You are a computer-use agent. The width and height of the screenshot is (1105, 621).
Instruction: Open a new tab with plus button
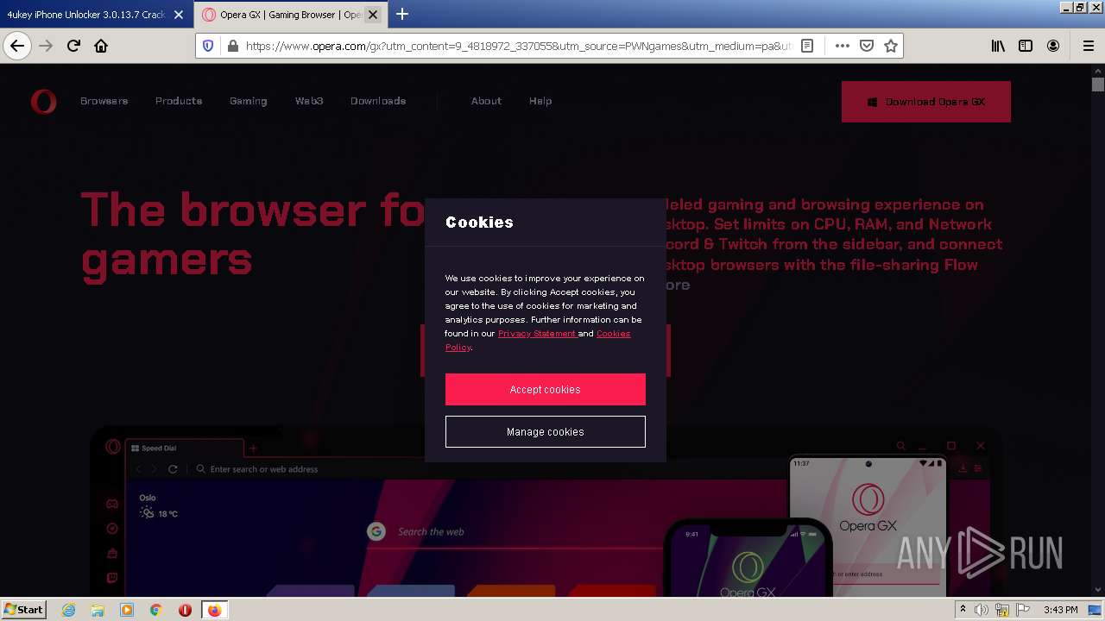[402, 14]
